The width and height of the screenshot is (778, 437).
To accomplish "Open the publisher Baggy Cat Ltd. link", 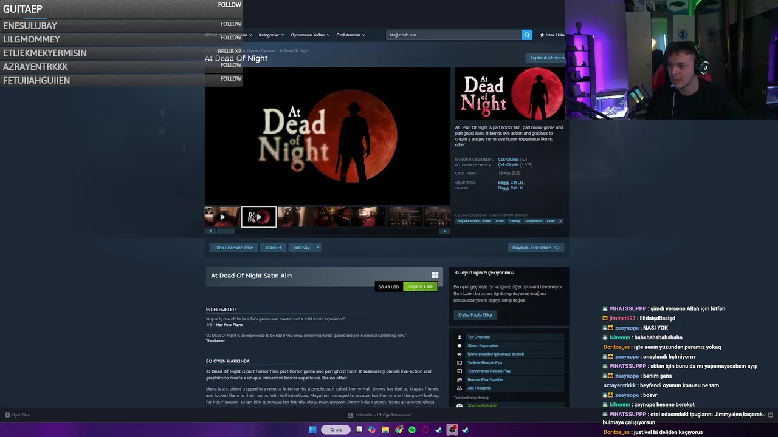I will click(x=511, y=188).
